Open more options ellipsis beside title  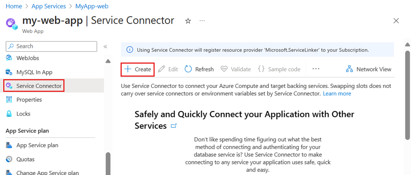[x=202, y=21]
